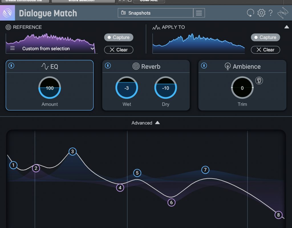Click the iZotope scribble logo icon

click(283, 13)
